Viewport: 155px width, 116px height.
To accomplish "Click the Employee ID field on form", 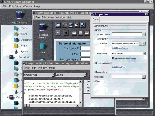I will (x=85, y=48).
